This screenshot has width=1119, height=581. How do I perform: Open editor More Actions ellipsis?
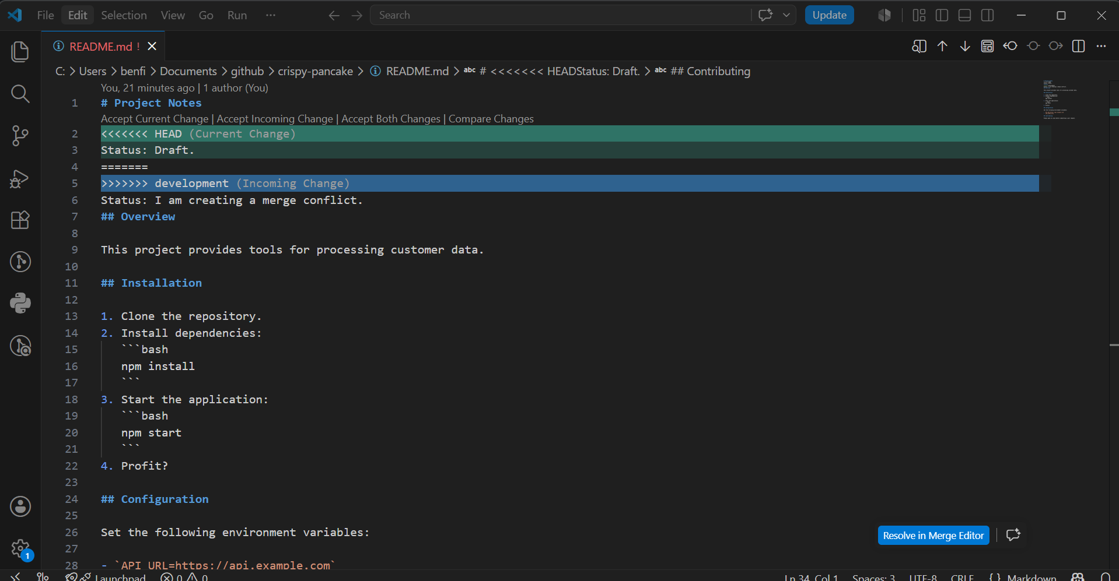[1101, 46]
